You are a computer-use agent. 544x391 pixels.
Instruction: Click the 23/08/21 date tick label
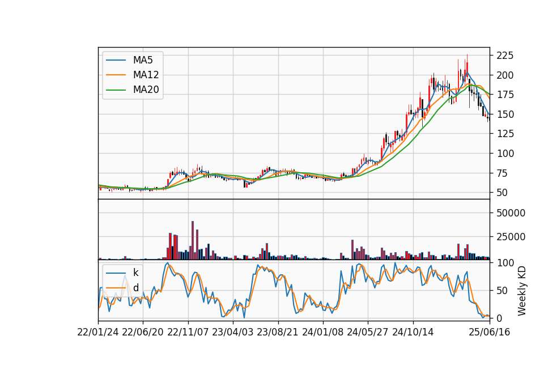pos(278,332)
